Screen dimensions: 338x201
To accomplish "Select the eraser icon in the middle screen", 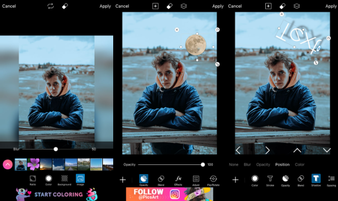I will click(170, 6).
